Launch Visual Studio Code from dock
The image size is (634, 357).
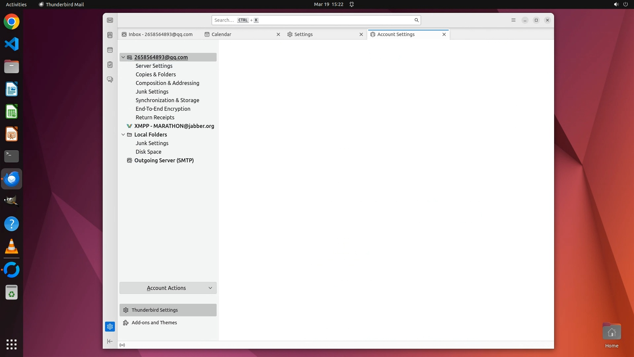pyautogui.click(x=12, y=44)
